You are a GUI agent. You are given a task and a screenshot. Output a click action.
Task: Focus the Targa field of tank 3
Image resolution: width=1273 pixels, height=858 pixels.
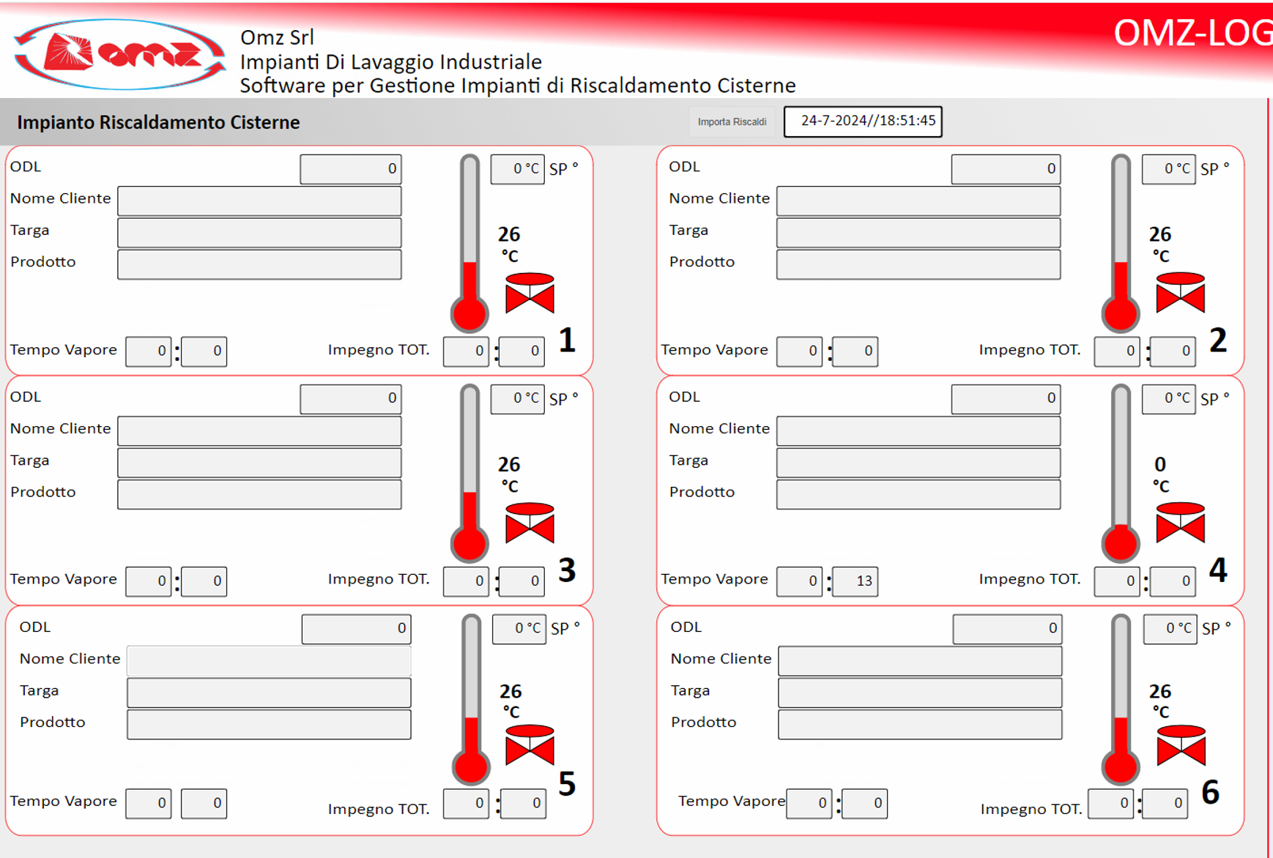[x=259, y=462]
